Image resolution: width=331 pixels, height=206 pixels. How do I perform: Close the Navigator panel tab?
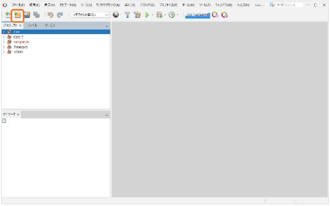point(18,114)
